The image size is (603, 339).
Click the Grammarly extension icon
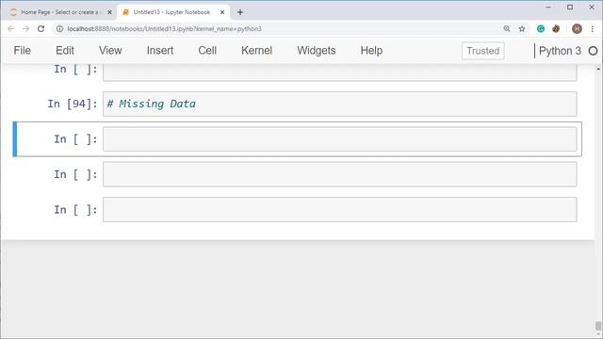pyautogui.click(x=541, y=29)
